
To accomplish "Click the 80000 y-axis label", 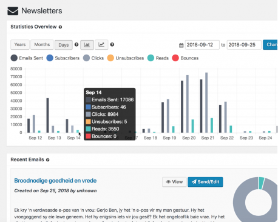I will point(16,69).
